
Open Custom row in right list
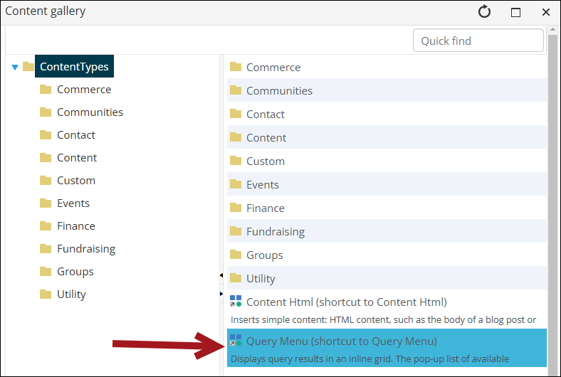coord(387,161)
